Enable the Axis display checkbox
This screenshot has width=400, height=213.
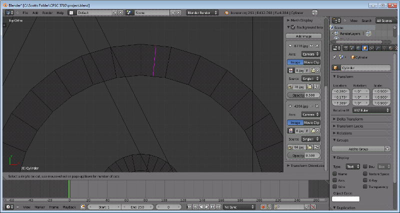pos(334,180)
